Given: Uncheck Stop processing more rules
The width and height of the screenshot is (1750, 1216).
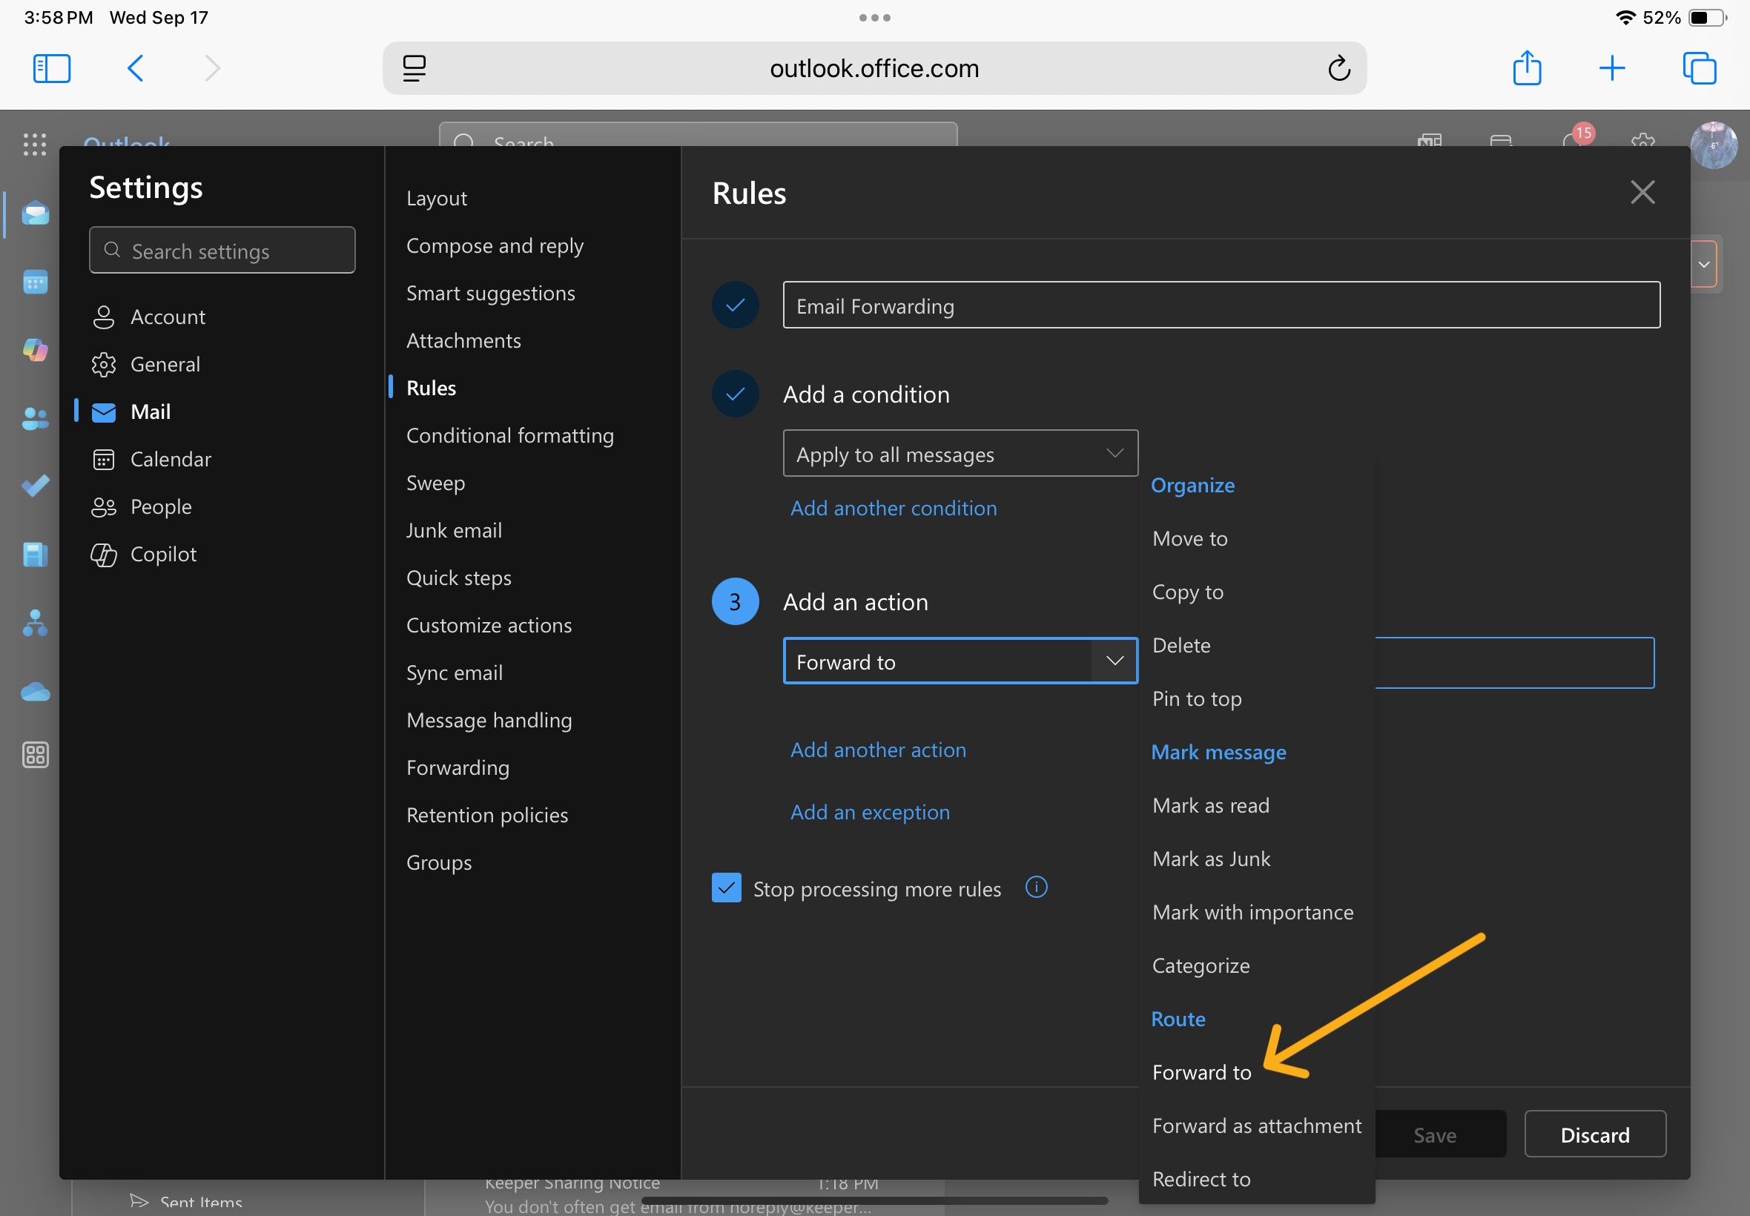Looking at the screenshot, I should (726, 888).
